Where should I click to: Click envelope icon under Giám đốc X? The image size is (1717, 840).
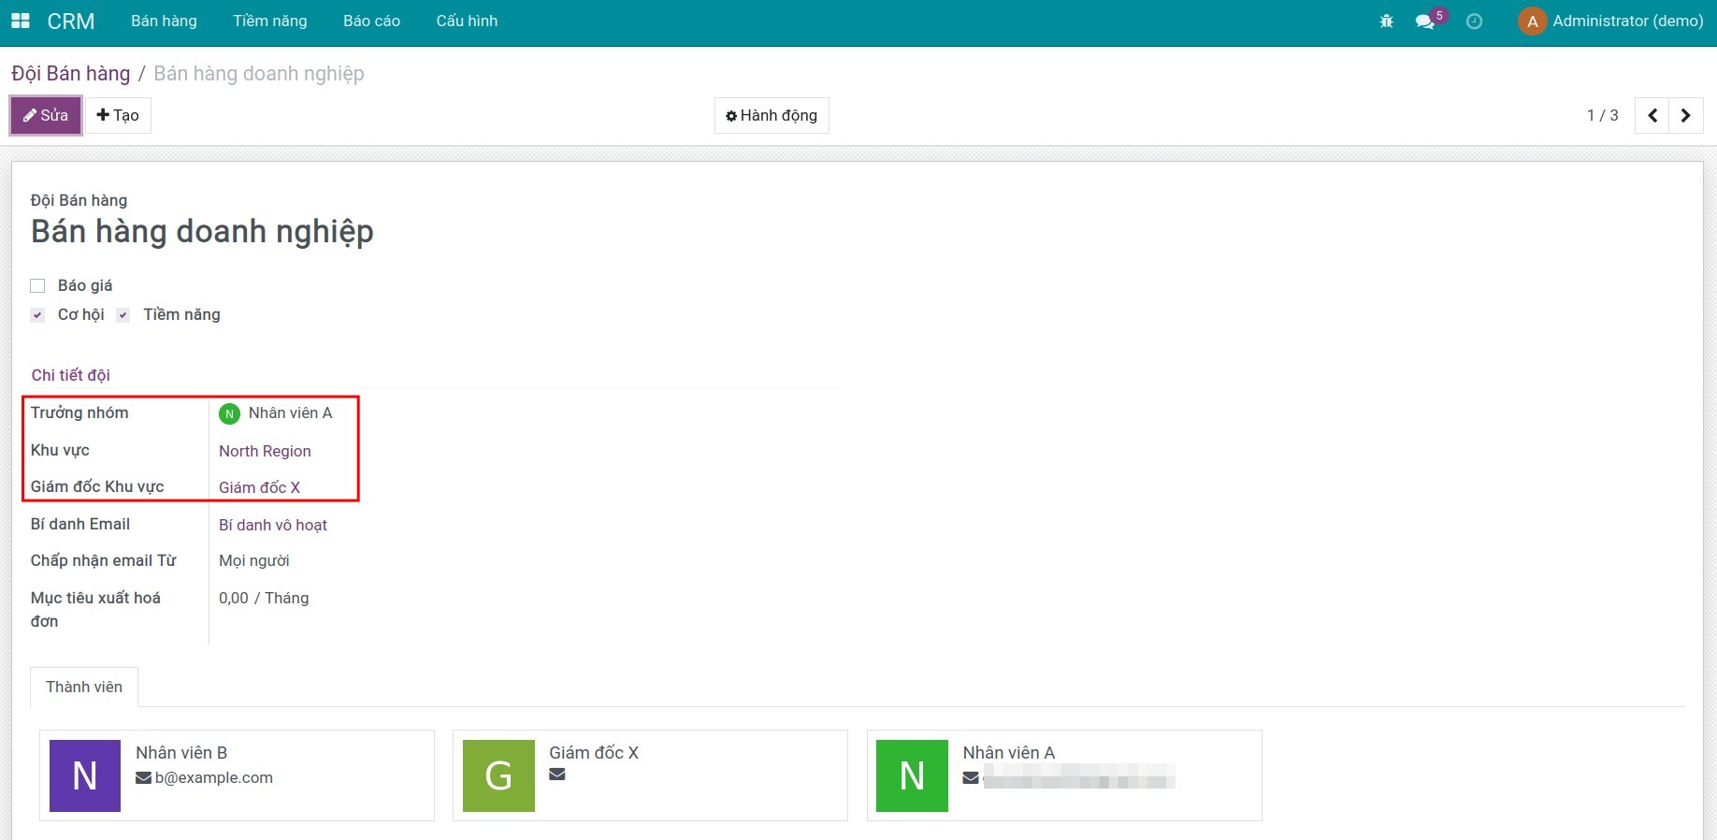(x=557, y=774)
